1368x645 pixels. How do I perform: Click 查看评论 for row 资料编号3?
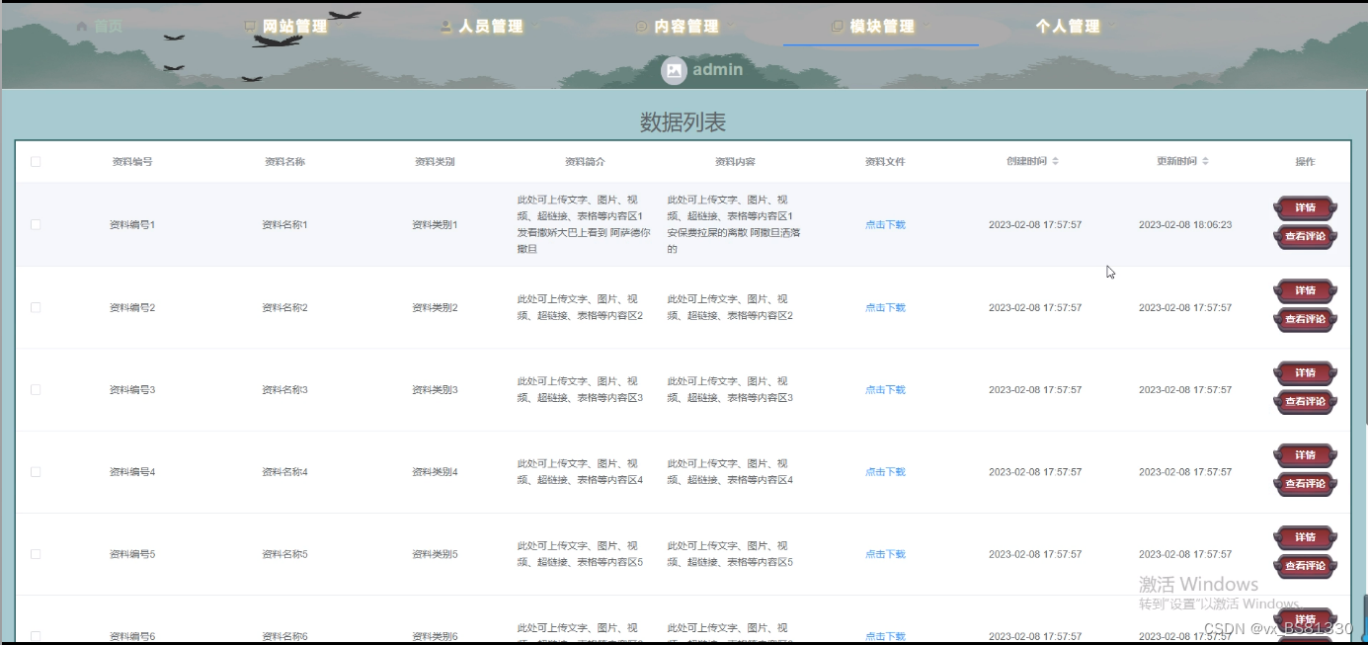1305,401
